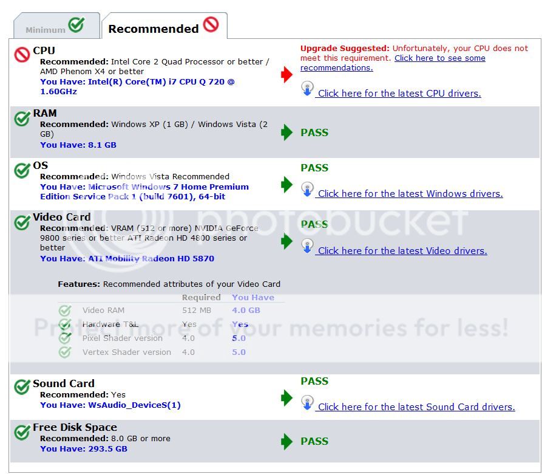Click the green check icon beside Sound Card
542x474 pixels.
pyautogui.click(x=22, y=387)
